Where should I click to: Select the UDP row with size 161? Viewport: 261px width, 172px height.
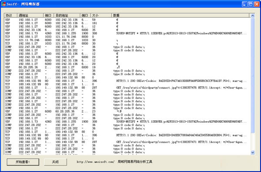click(x=127, y=23)
